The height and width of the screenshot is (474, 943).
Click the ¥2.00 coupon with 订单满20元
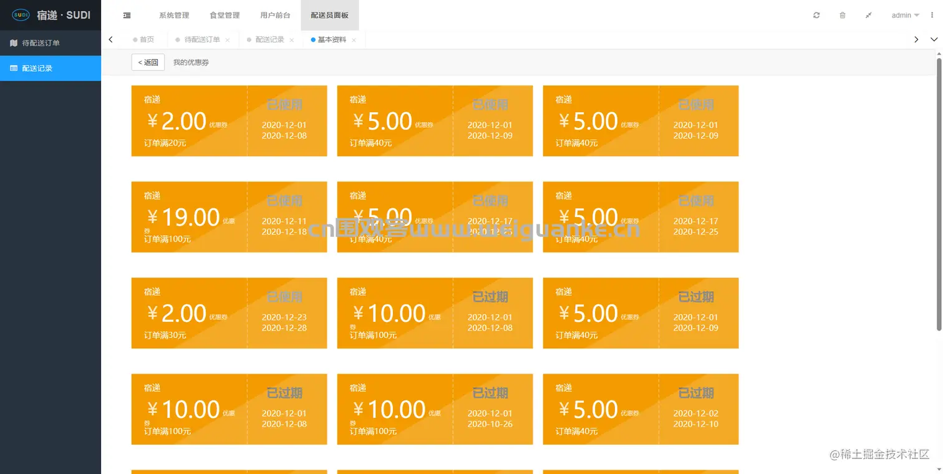coord(229,121)
